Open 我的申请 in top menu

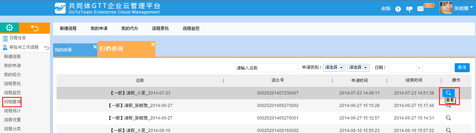click(x=99, y=28)
